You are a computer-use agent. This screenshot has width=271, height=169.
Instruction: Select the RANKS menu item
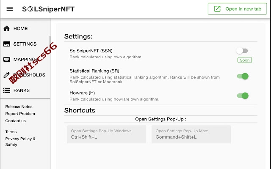click(22, 90)
